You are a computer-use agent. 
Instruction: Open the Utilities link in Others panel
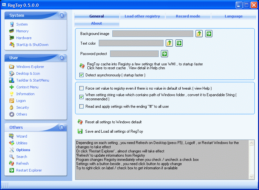(22, 143)
